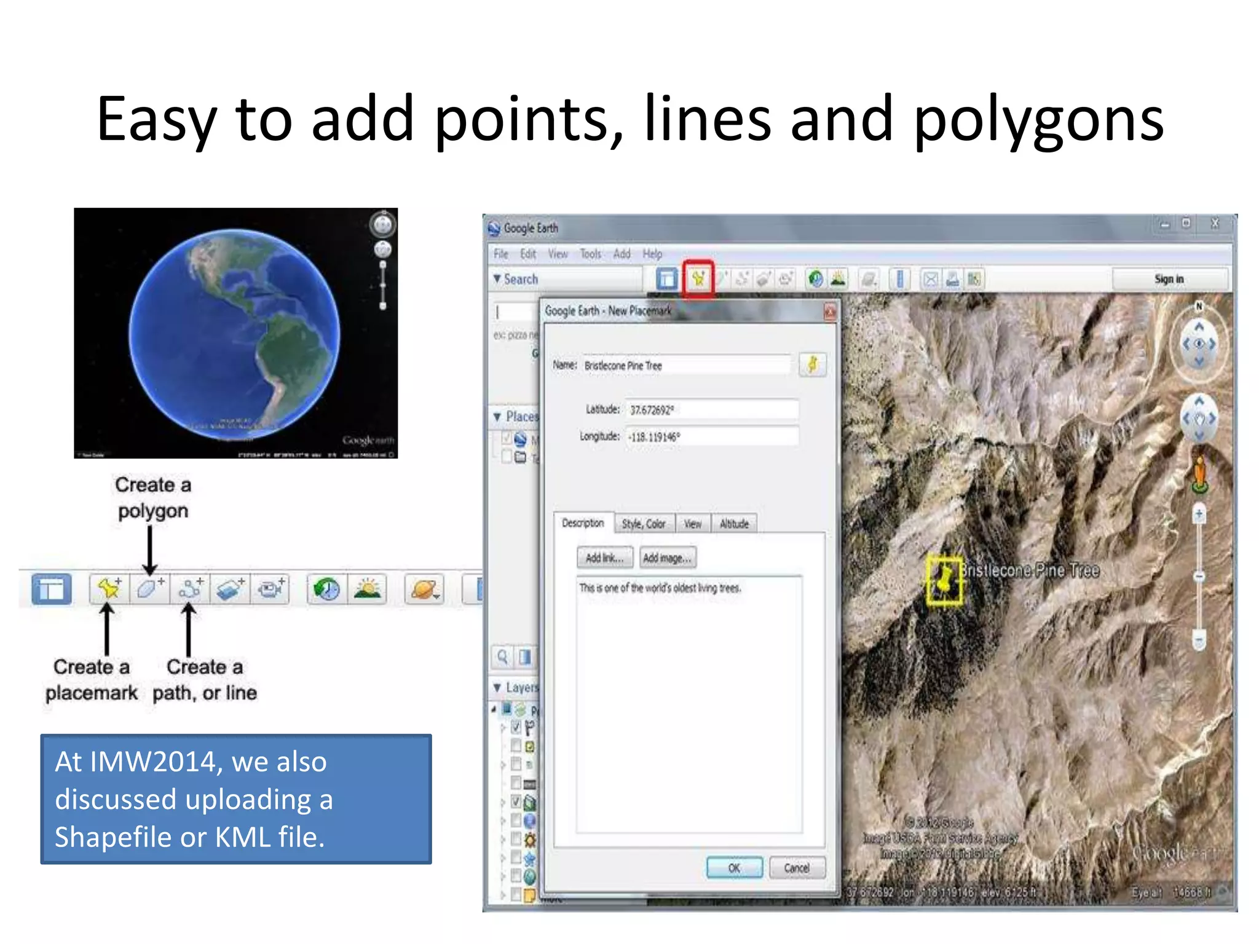Screen dimensions: 1259x944
Task: Click record tour camera in enlarged toolbar strip
Action: 270,589
